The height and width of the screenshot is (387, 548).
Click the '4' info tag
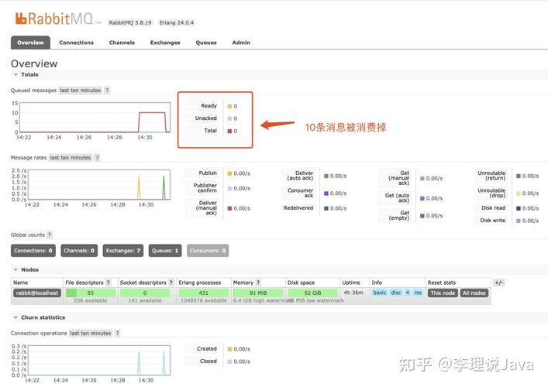(408, 293)
